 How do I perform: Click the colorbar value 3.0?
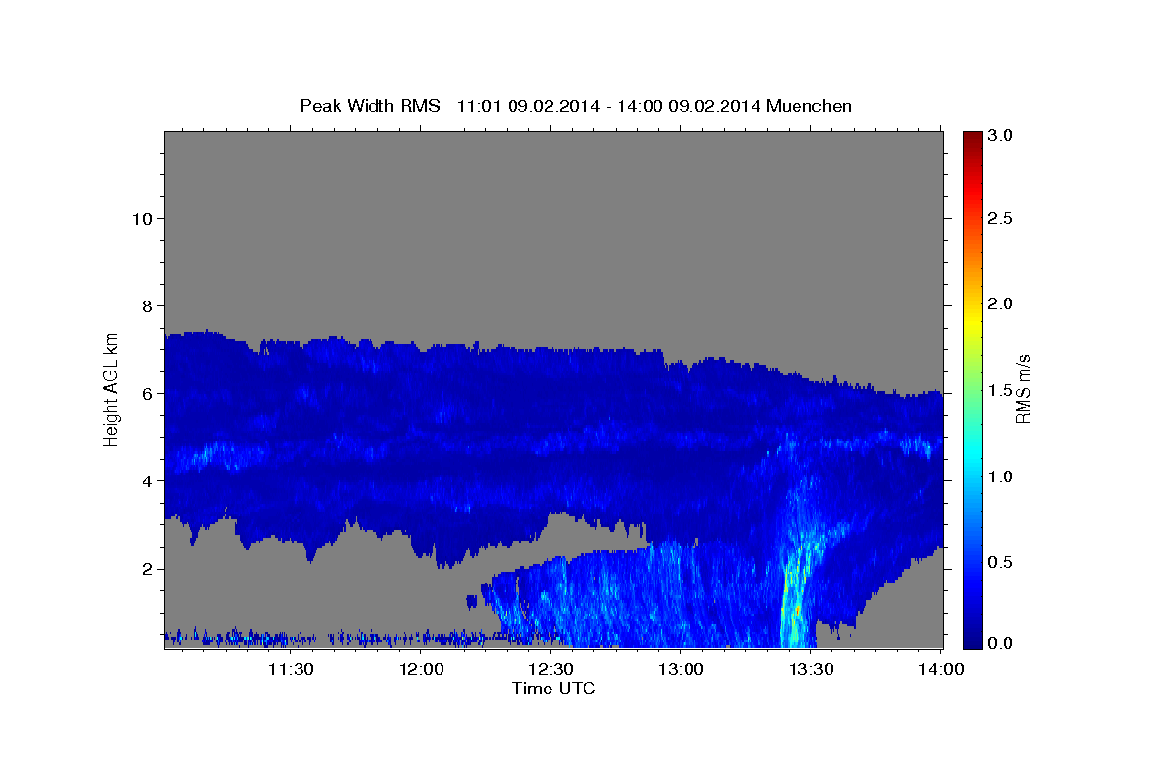1001,136
